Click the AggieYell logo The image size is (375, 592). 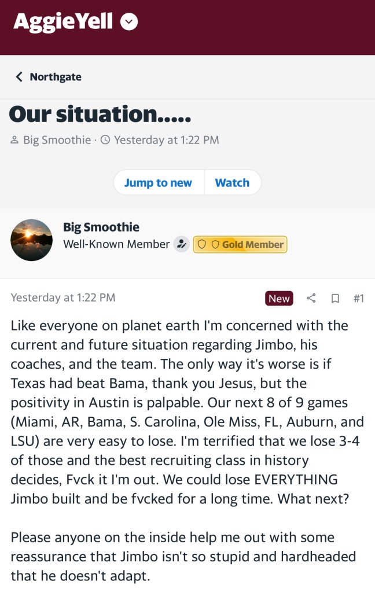[63, 22]
